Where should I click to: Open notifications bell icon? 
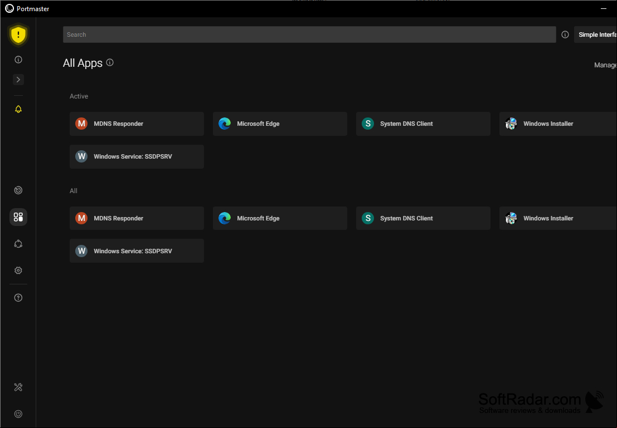point(18,109)
